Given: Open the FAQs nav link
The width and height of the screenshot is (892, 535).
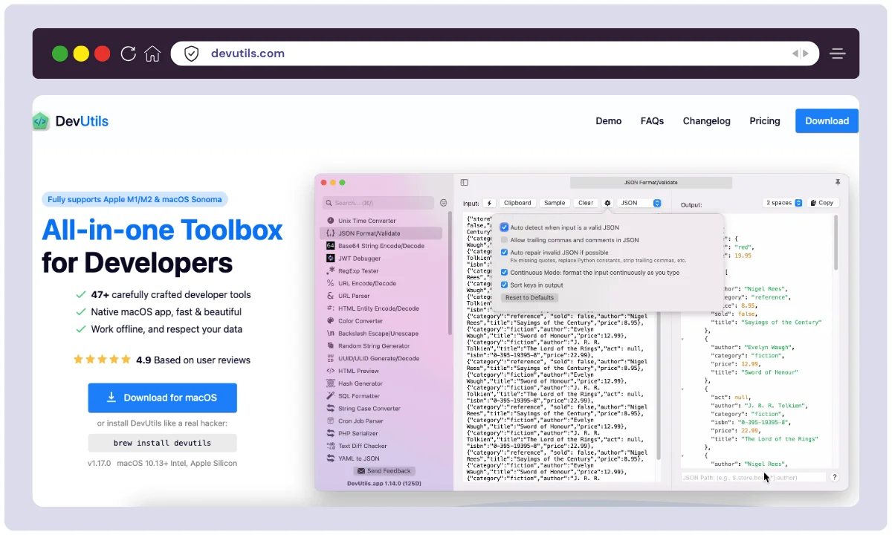Looking at the screenshot, I should 652,121.
